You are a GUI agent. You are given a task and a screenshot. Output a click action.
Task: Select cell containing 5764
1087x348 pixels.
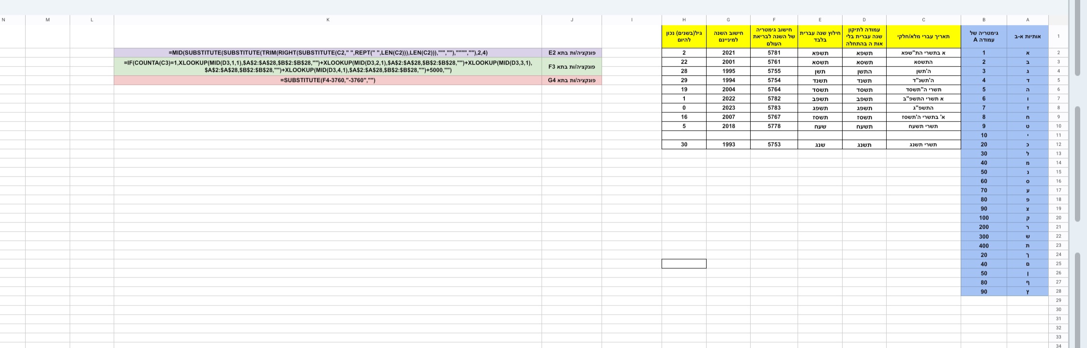pos(774,89)
